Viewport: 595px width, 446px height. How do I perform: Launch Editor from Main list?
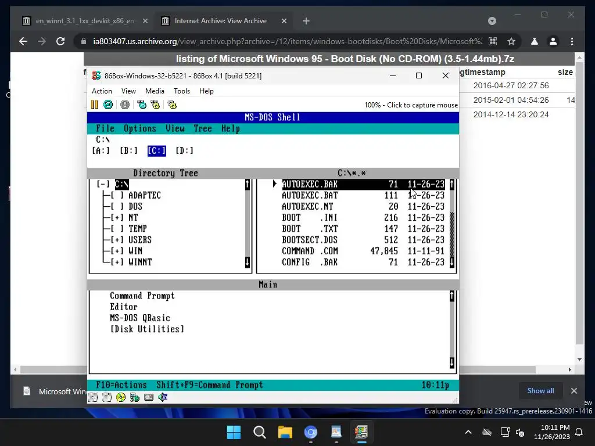click(124, 307)
